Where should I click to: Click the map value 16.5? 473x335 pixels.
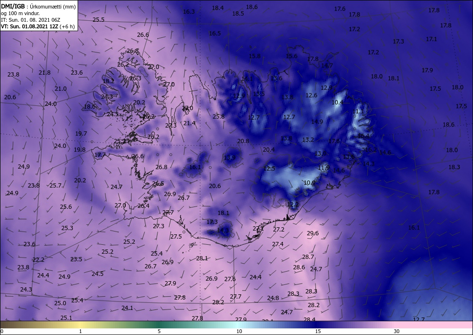coord(215,34)
